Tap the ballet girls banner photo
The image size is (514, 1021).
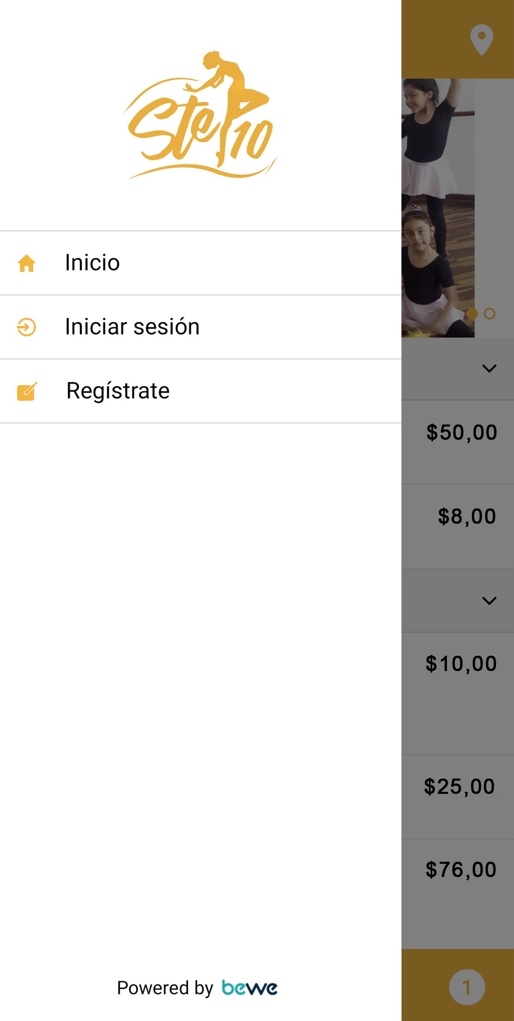438,208
